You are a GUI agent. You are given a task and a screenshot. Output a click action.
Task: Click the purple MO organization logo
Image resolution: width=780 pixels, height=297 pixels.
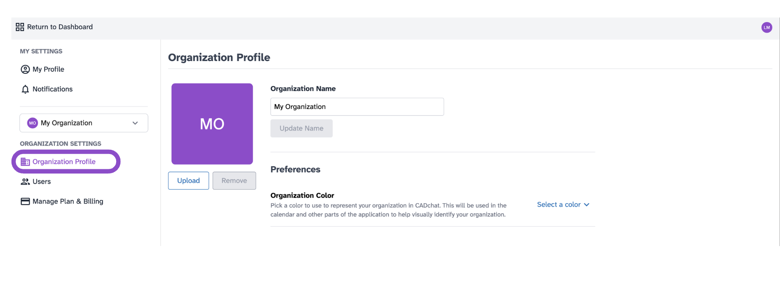pyautogui.click(x=212, y=124)
